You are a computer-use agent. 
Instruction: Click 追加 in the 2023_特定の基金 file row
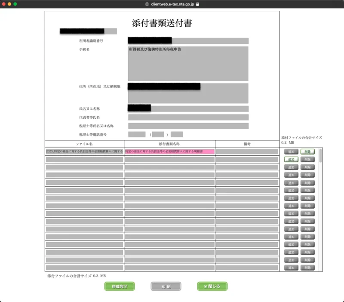pyautogui.click(x=291, y=152)
